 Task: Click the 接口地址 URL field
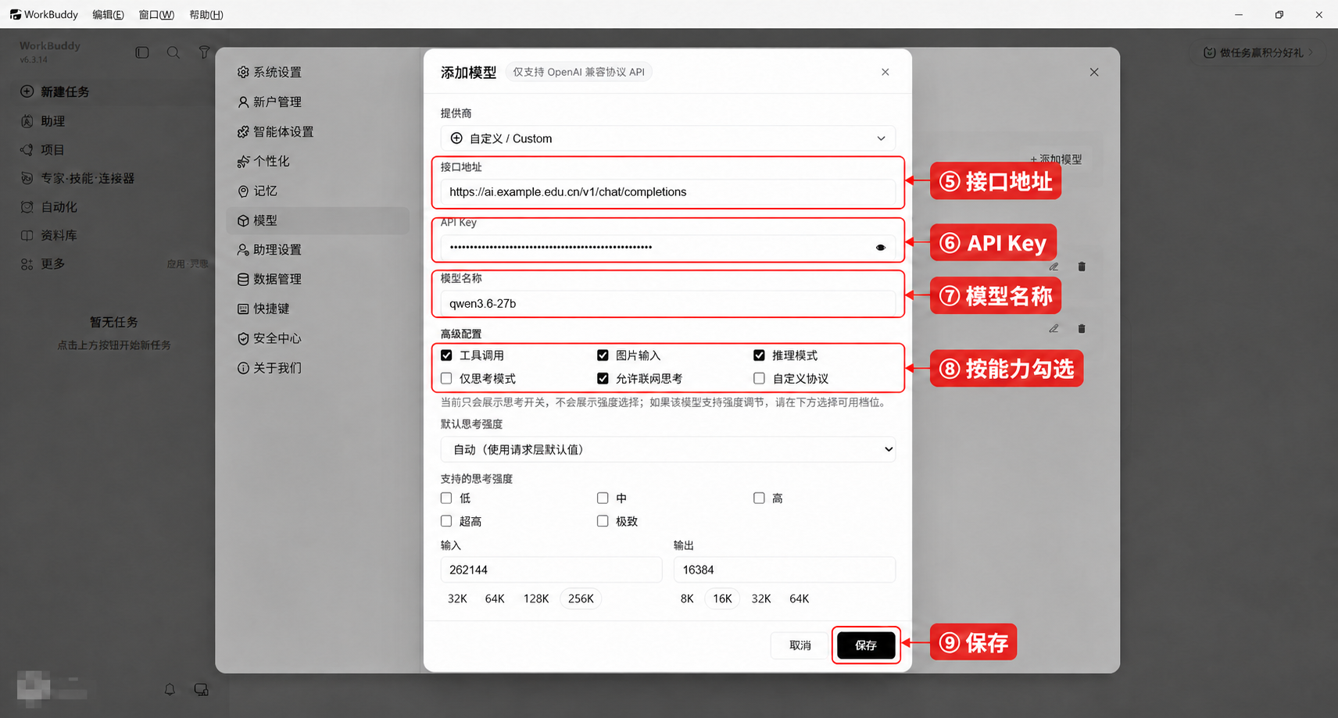click(x=667, y=192)
